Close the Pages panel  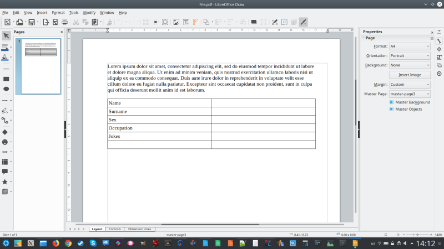pyautogui.click(x=62, y=32)
